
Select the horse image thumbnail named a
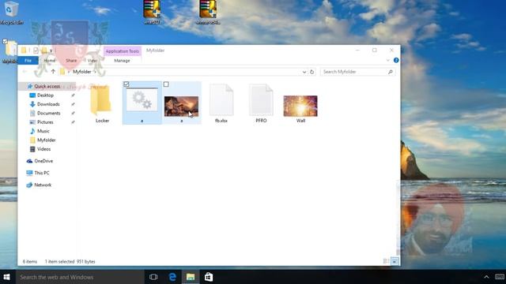click(181, 106)
